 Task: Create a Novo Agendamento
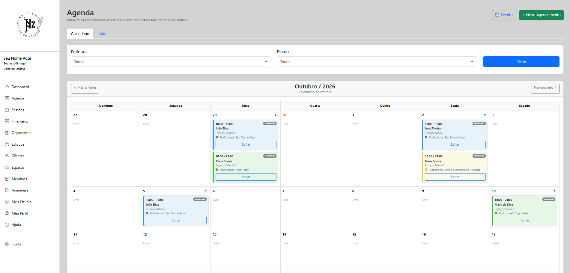(x=541, y=15)
